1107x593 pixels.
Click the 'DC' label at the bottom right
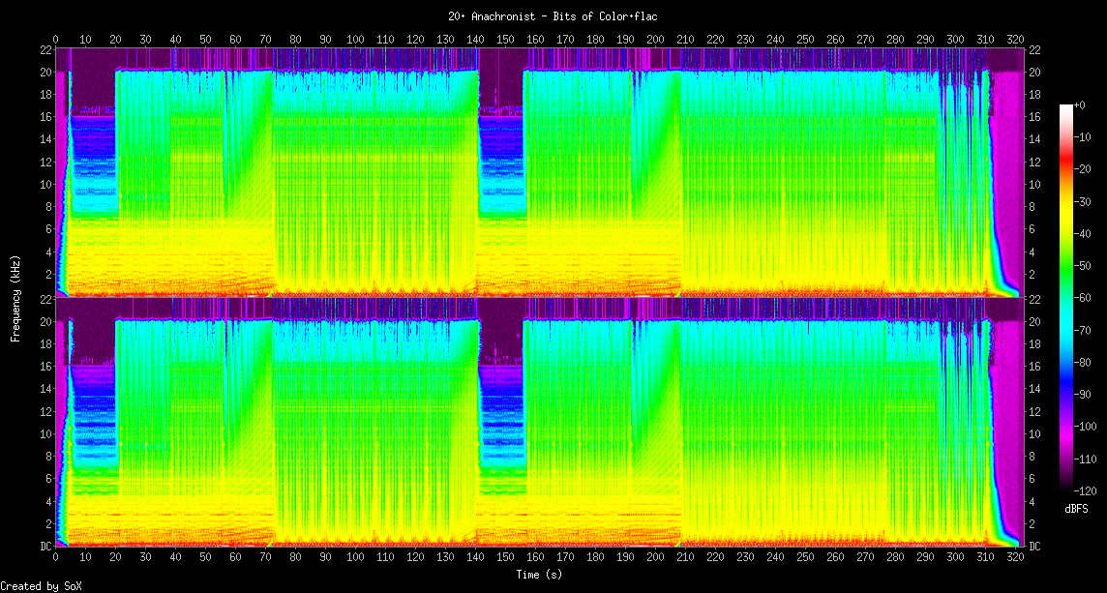(x=1034, y=546)
